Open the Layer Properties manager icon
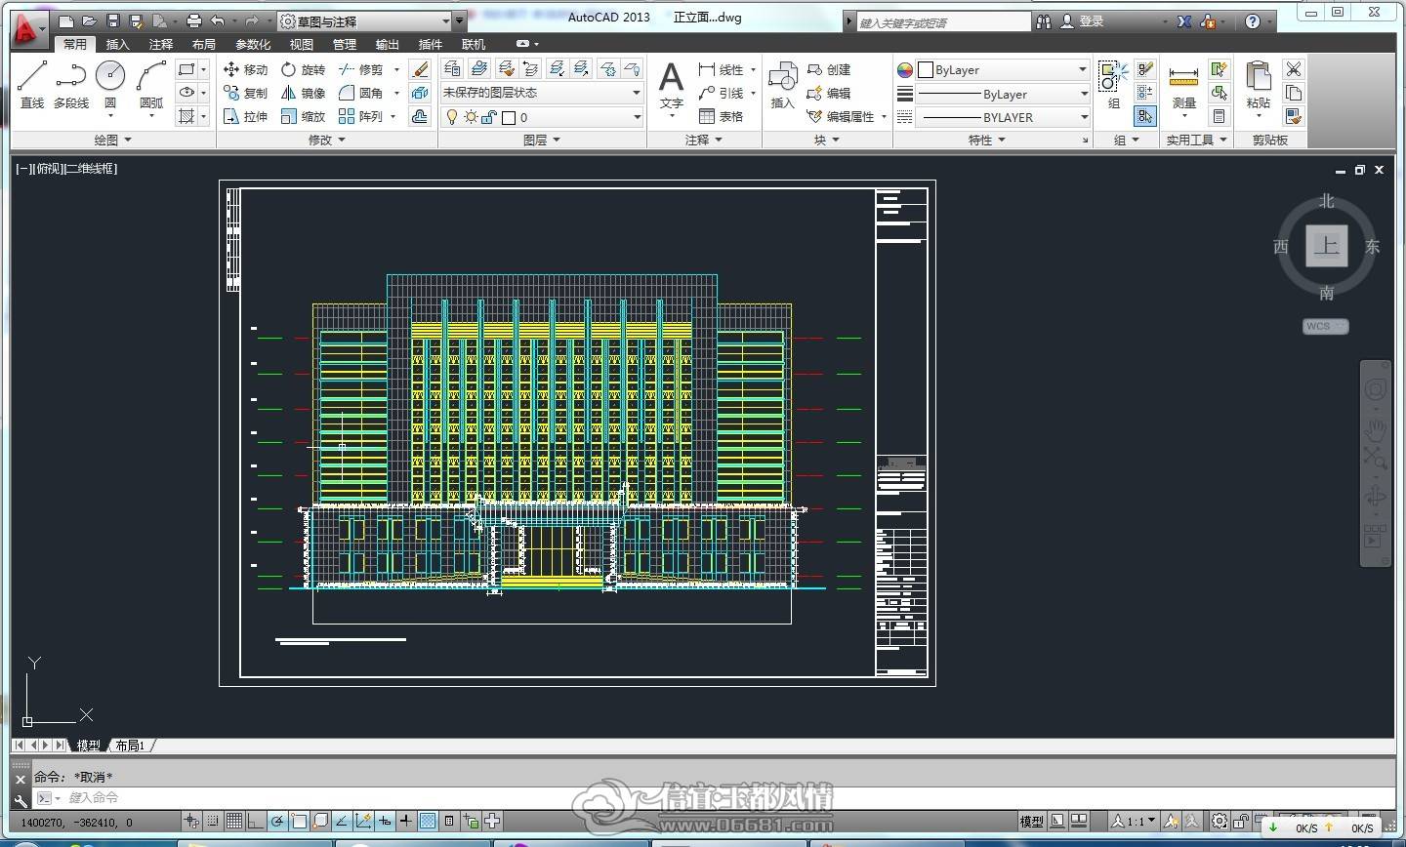This screenshot has height=847, width=1406. click(x=452, y=68)
